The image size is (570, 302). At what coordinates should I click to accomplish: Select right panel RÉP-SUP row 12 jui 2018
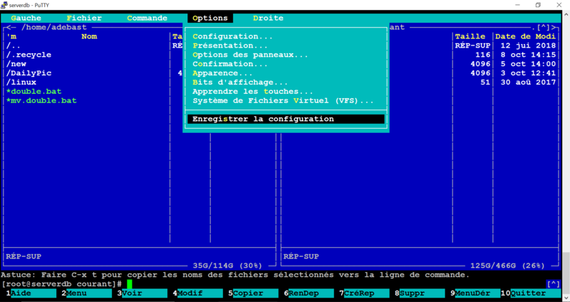[420, 45]
